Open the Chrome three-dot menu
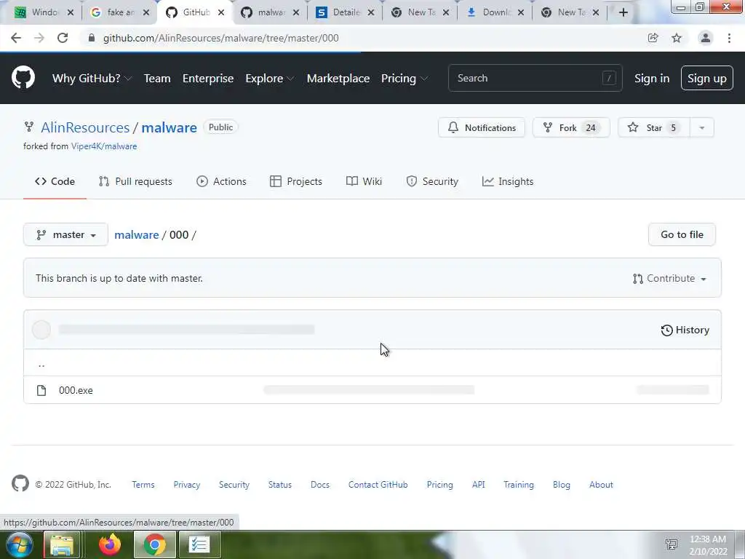Image resolution: width=745 pixels, height=559 pixels. (x=729, y=38)
